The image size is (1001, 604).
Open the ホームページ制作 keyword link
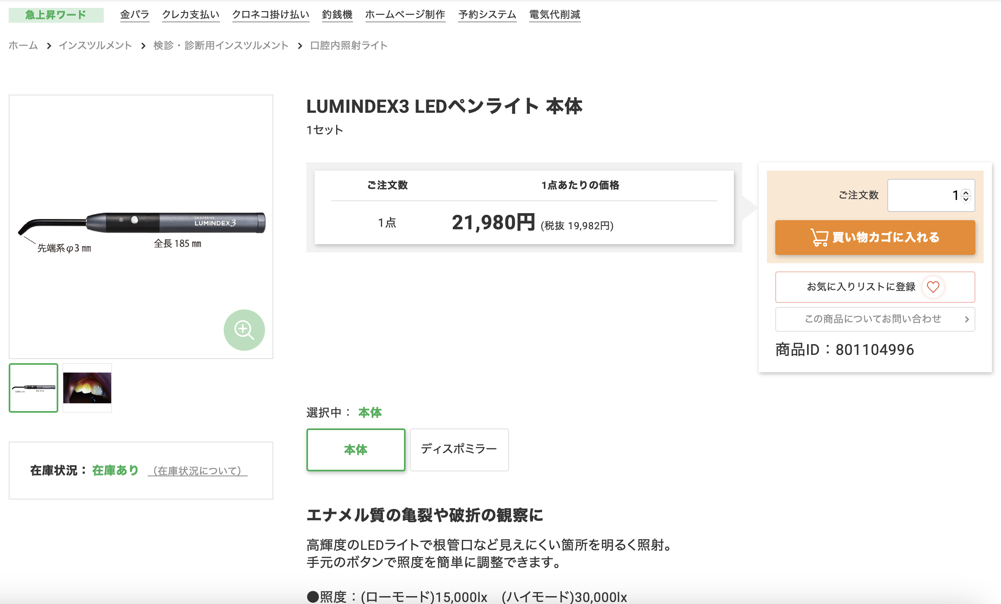click(405, 15)
